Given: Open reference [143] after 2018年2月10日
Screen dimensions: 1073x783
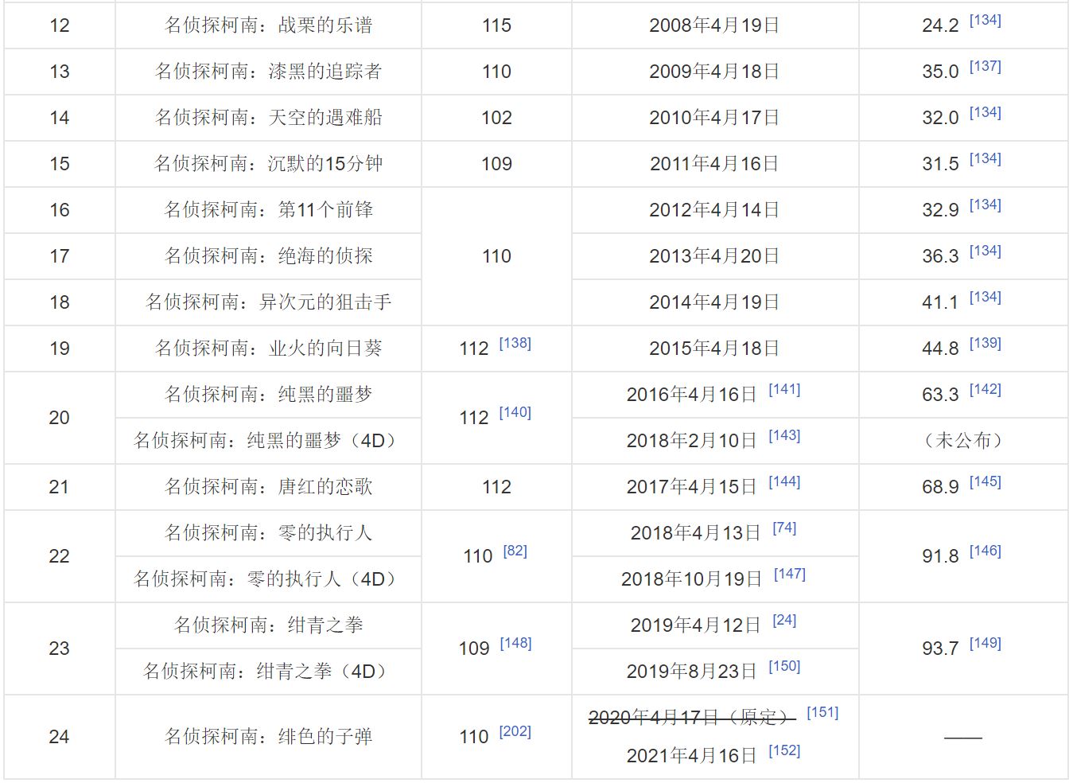Looking at the screenshot, I should pos(784,436).
